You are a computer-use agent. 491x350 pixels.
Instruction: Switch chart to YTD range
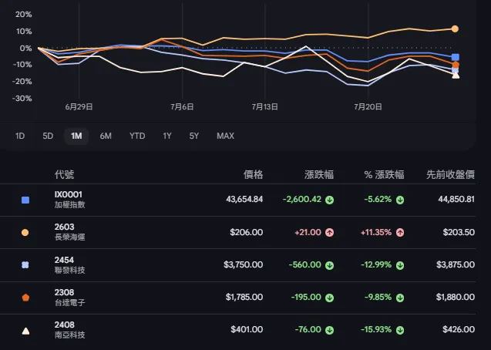(x=137, y=136)
